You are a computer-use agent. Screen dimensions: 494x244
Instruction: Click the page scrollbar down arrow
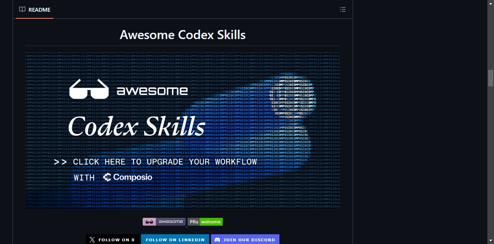coord(490,240)
